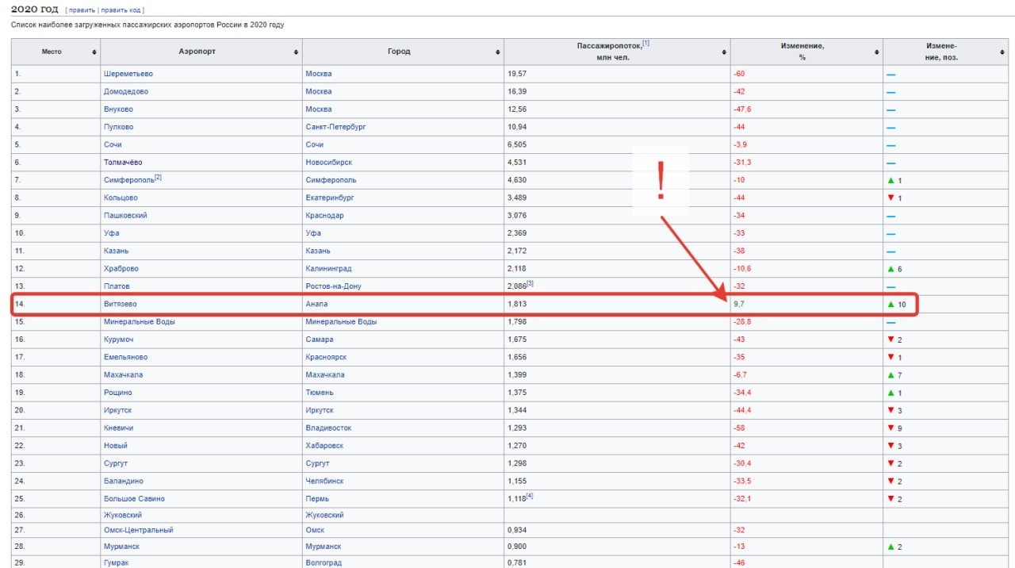This screenshot has height=568, width=1015.
Task: Follow the Владивосток city link
Action: tap(328, 428)
